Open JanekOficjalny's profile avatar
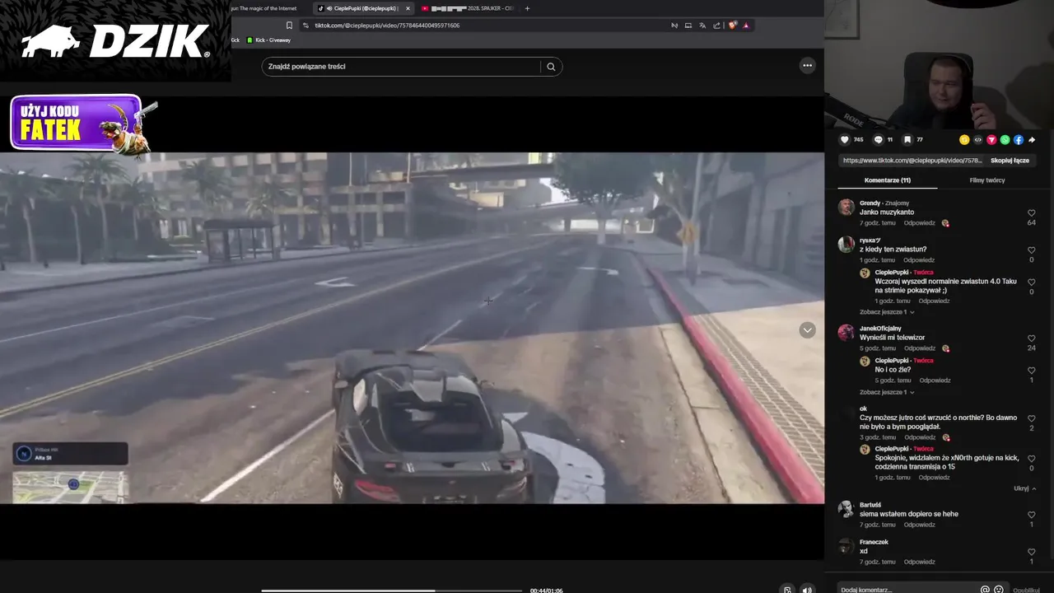The width and height of the screenshot is (1054, 593). coord(846,333)
